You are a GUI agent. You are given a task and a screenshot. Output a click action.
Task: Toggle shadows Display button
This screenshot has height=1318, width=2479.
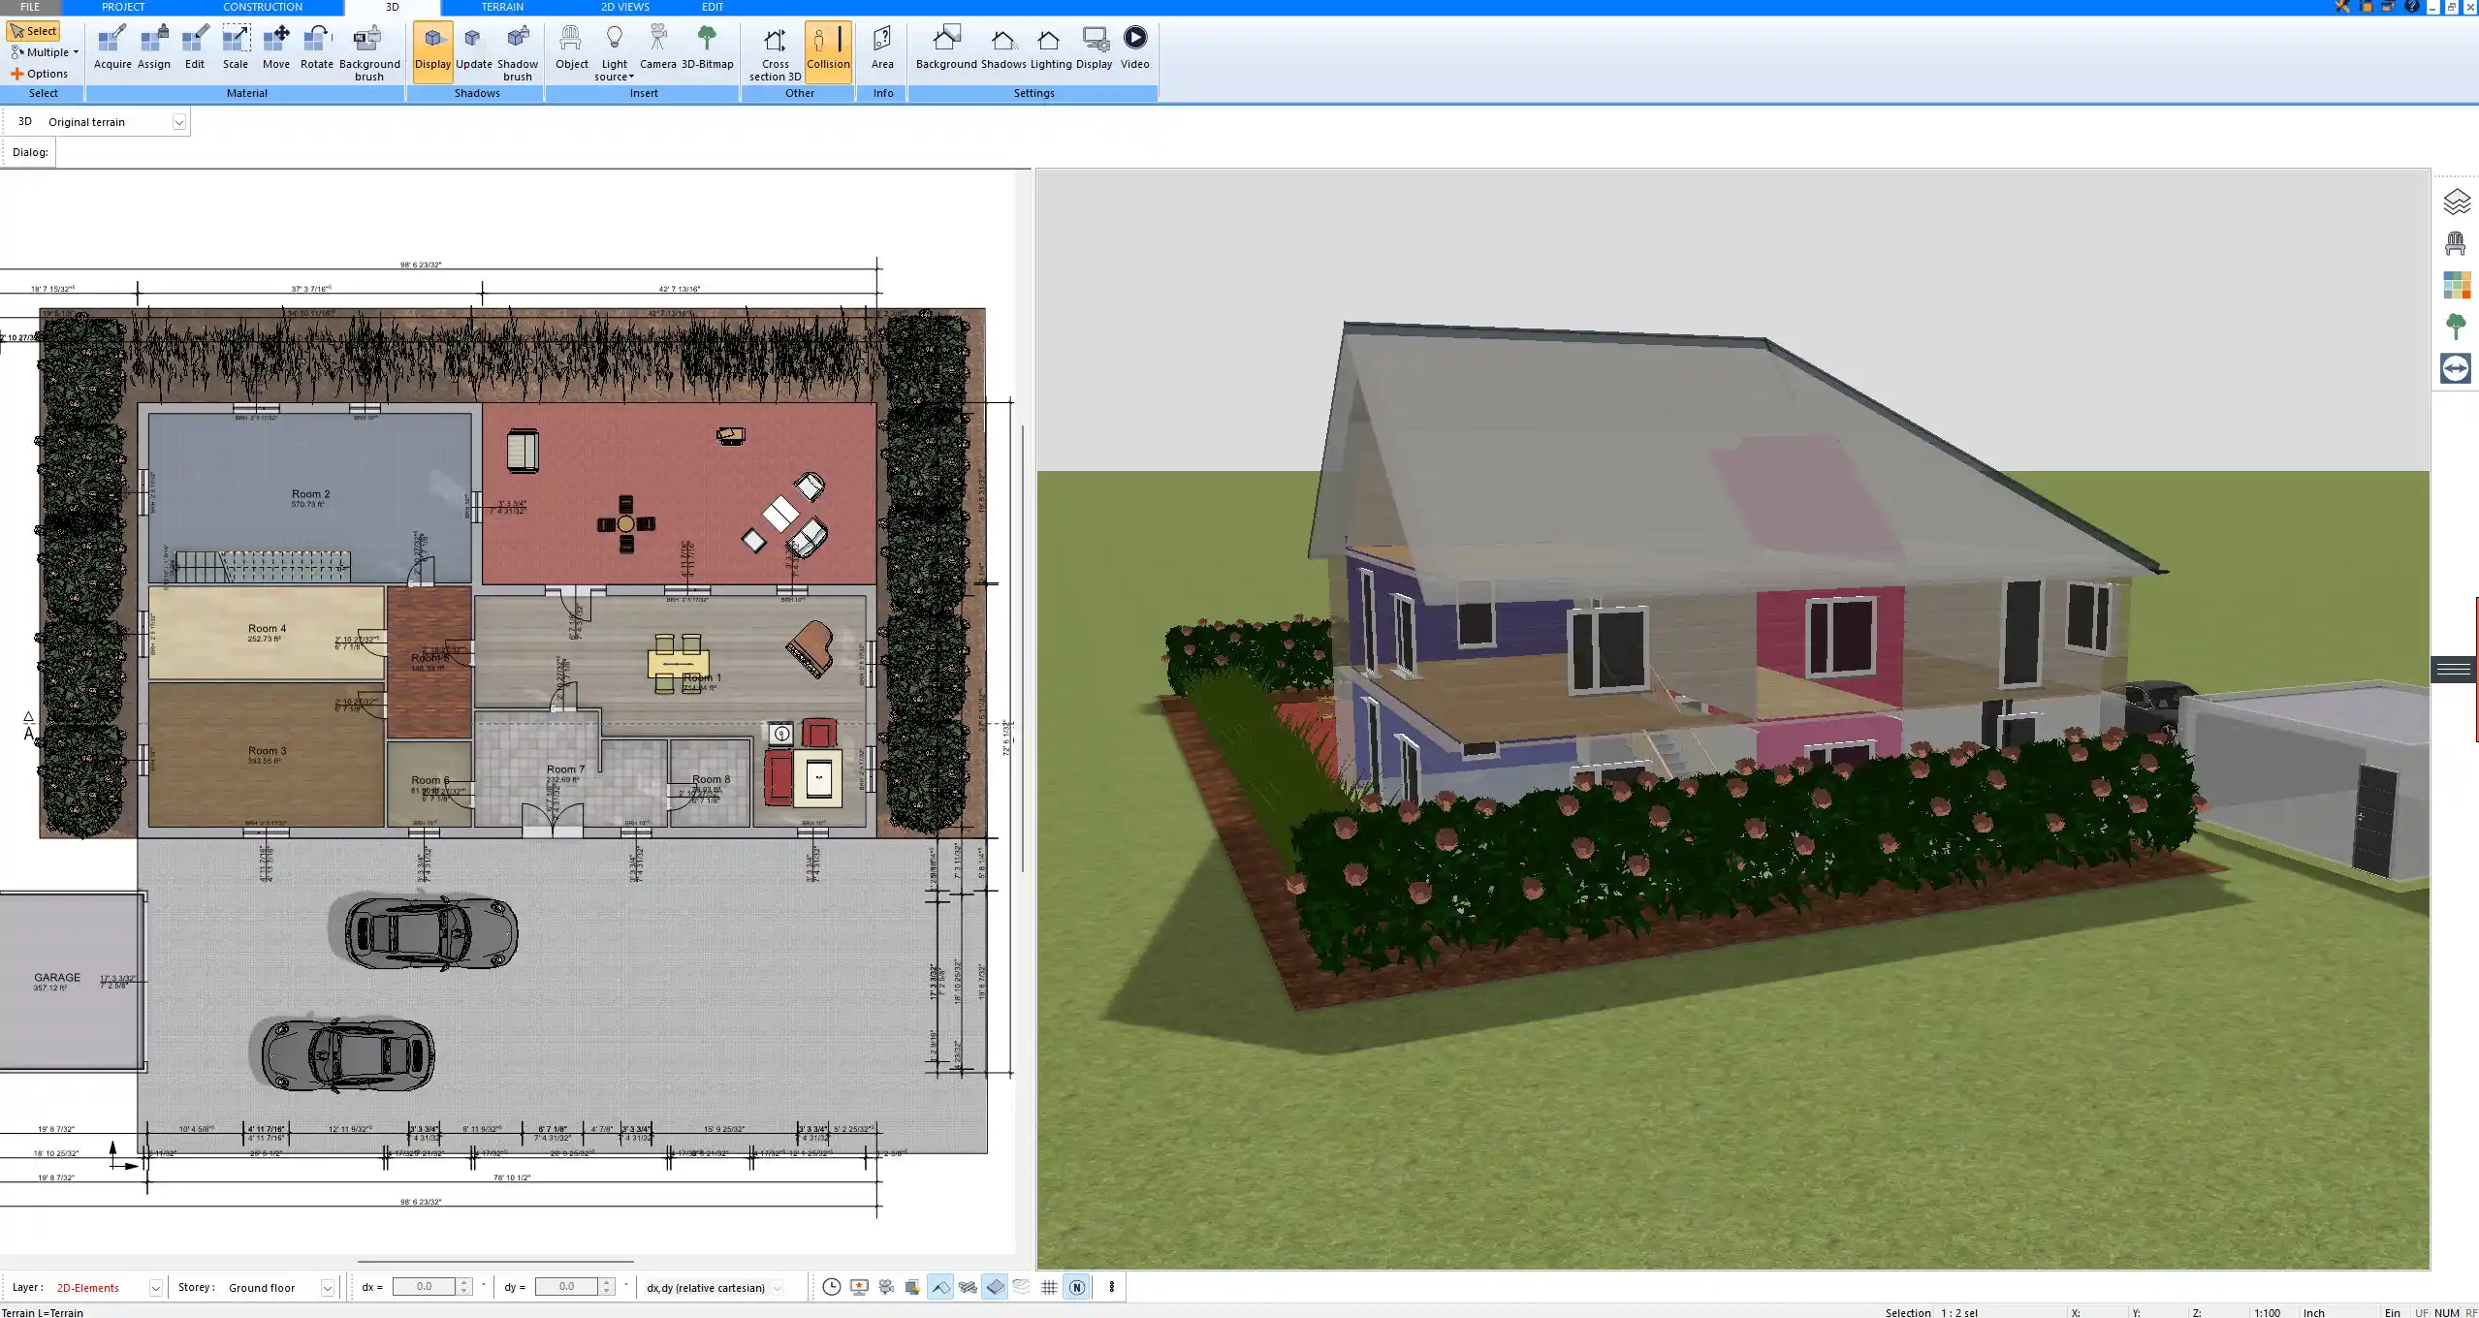(x=432, y=50)
